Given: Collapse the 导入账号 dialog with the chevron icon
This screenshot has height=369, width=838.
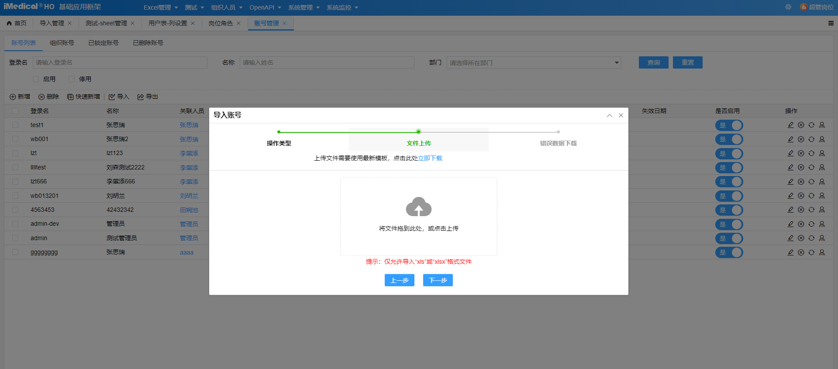Looking at the screenshot, I should (610, 115).
